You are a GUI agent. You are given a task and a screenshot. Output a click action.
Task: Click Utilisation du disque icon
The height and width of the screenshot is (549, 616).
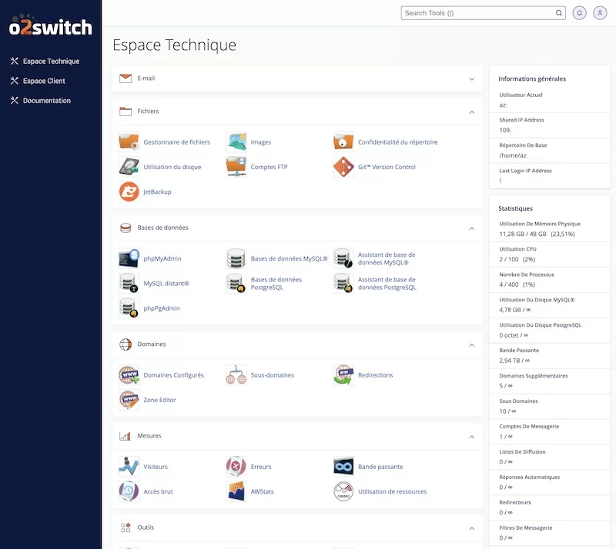129,167
